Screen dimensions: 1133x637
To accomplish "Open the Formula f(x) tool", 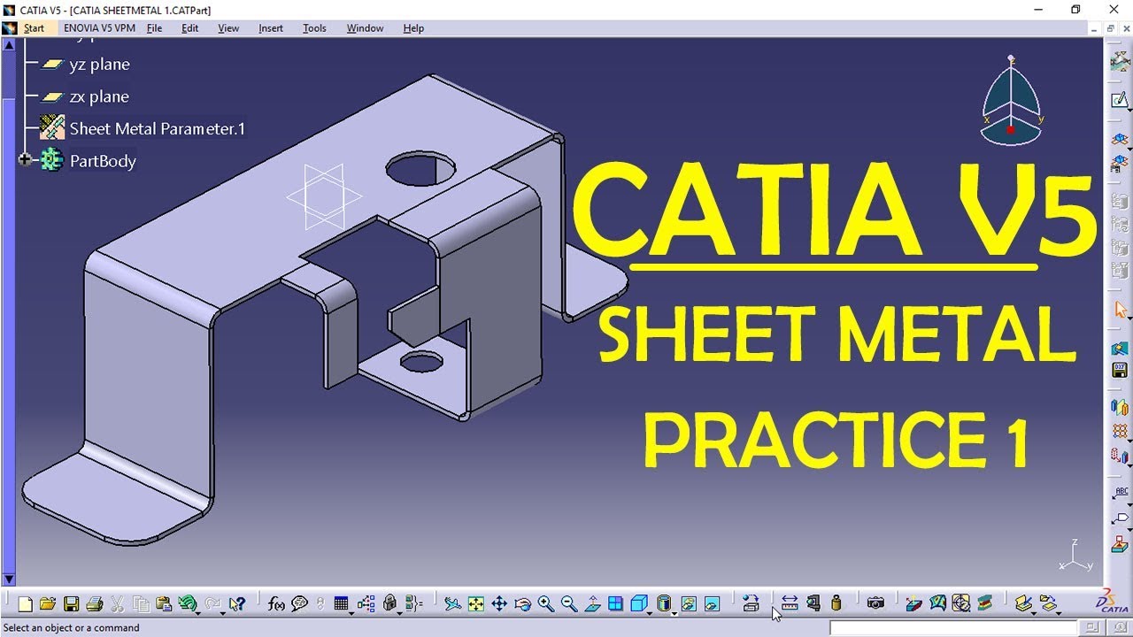I will (276, 604).
